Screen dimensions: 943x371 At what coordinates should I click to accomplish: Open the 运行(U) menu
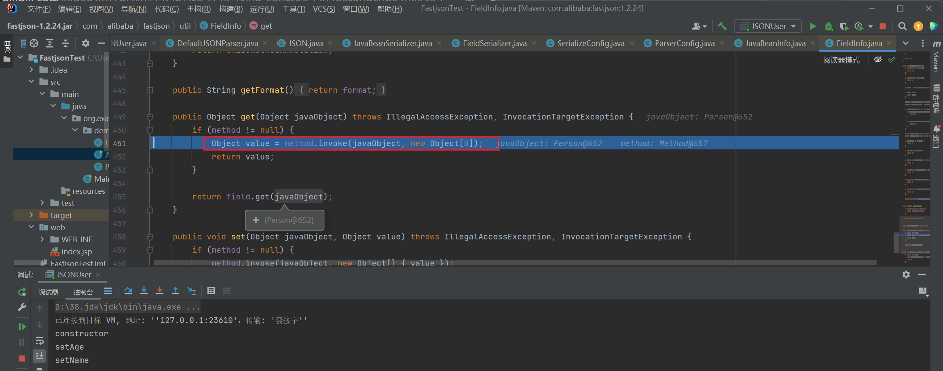click(262, 9)
